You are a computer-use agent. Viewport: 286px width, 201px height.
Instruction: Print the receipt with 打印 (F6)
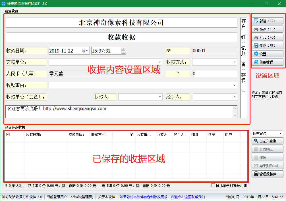[267, 37]
